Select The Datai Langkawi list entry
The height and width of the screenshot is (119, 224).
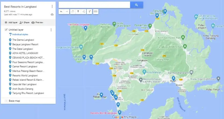[23, 49]
